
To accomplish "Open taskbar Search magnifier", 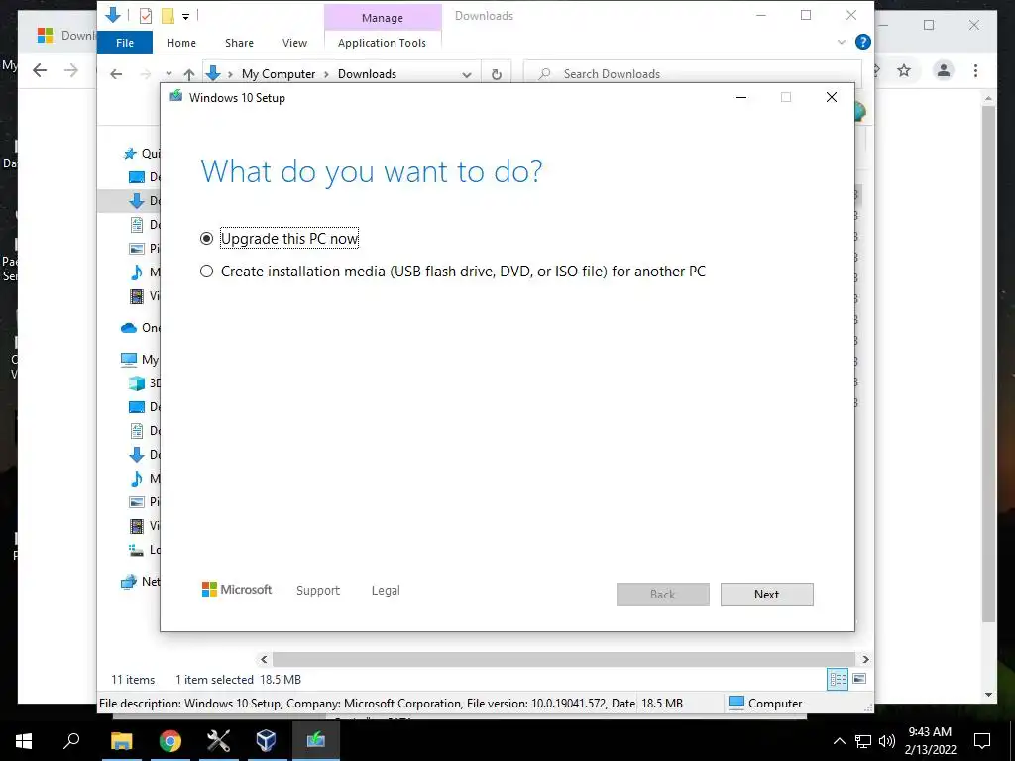I will (71, 741).
